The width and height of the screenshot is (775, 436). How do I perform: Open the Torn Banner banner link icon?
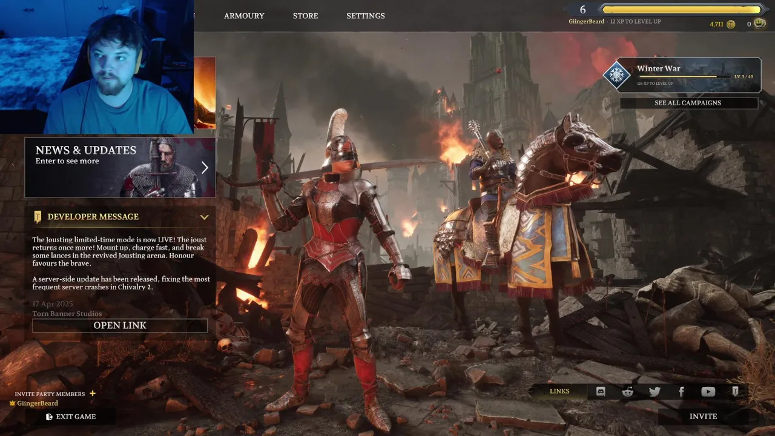click(735, 392)
